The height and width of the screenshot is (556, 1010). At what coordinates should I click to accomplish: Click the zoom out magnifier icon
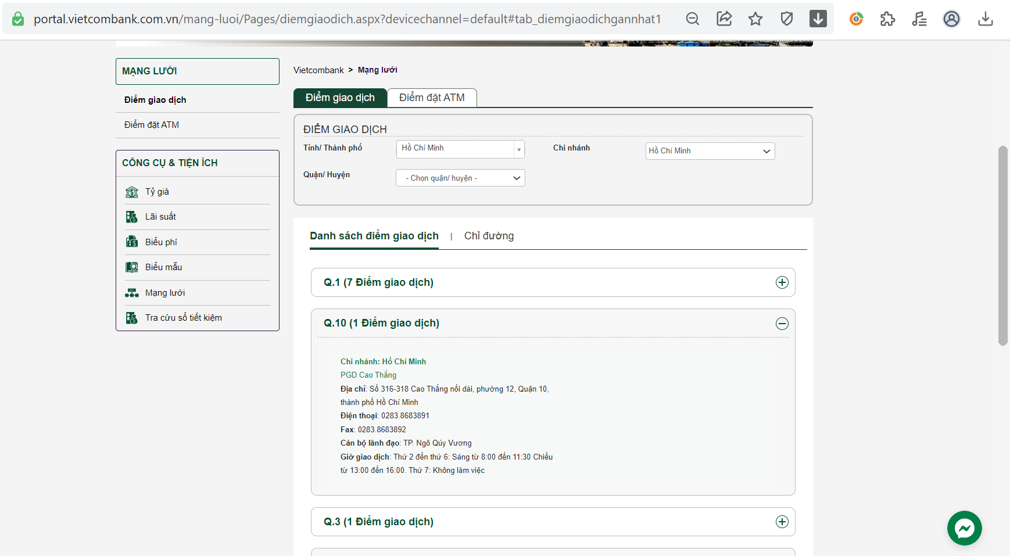693,19
